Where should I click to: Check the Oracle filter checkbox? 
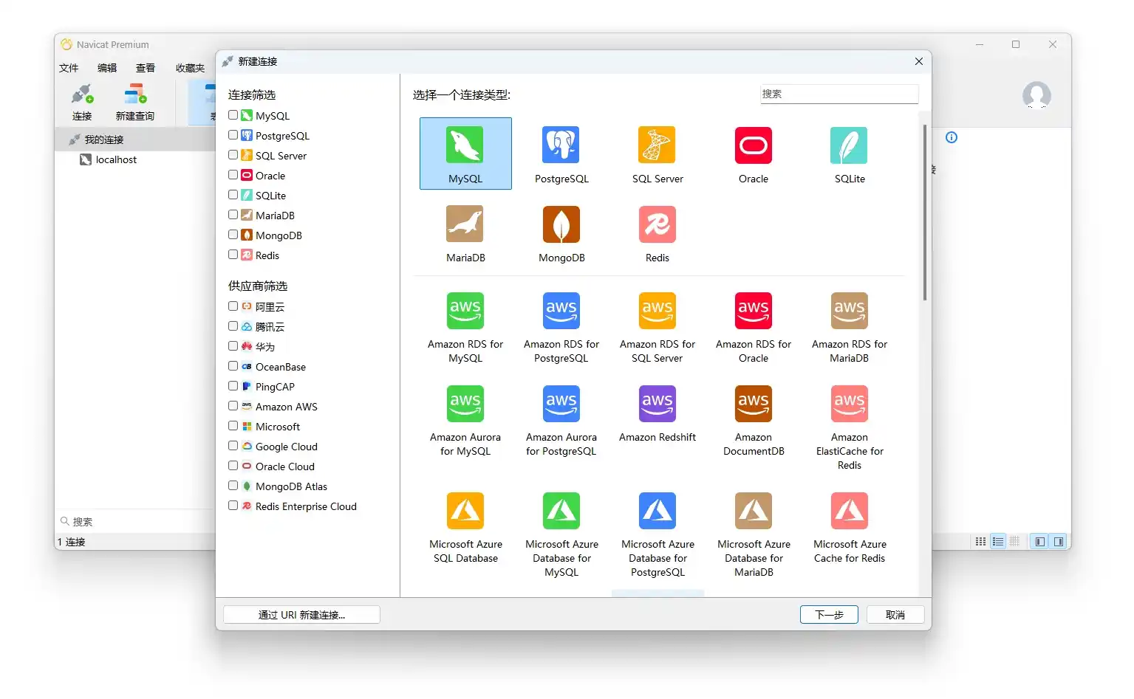pyautogui.click(x=233, y=175)
